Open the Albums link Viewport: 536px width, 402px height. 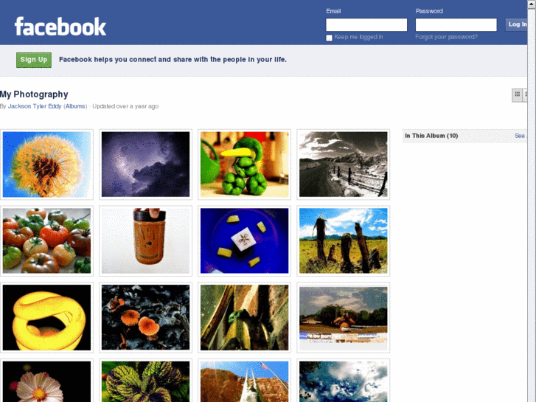pos(75,106)
